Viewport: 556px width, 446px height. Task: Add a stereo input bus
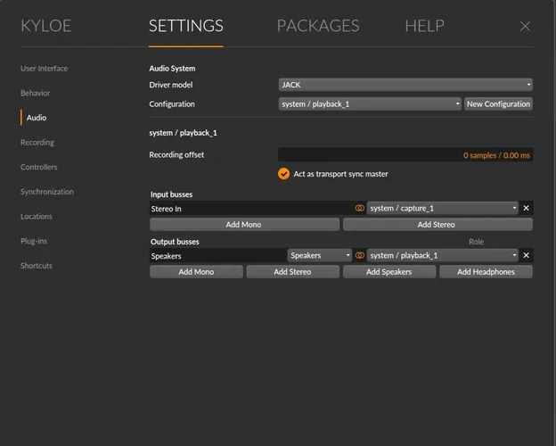437,225
